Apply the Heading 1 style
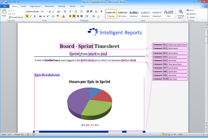This screenshot has height=139, width=208. click(134, 13)
